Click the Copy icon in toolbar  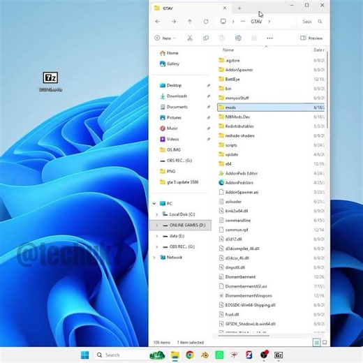tap(206, 38)
